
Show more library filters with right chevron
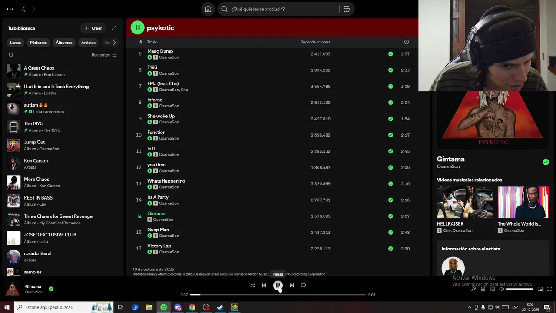[x=115, y=43]
